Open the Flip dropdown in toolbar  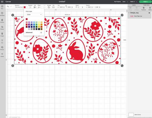[x=54, y=7]
